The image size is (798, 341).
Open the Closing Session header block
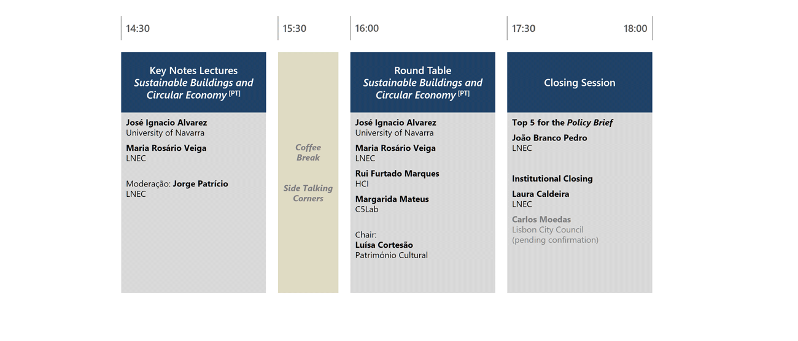tap(579, 82)
